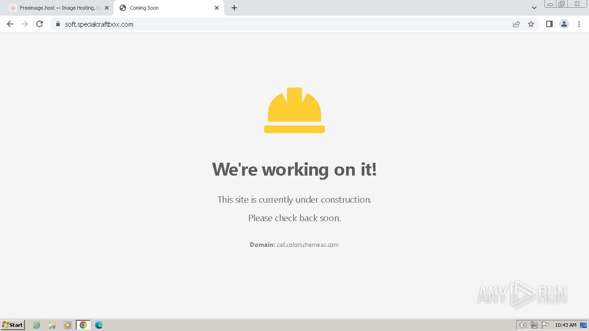Image resolution: width=589 pixels, height=331 pixels.
Task: Expand the tab search dropdown
Action: tap(534, 8)
